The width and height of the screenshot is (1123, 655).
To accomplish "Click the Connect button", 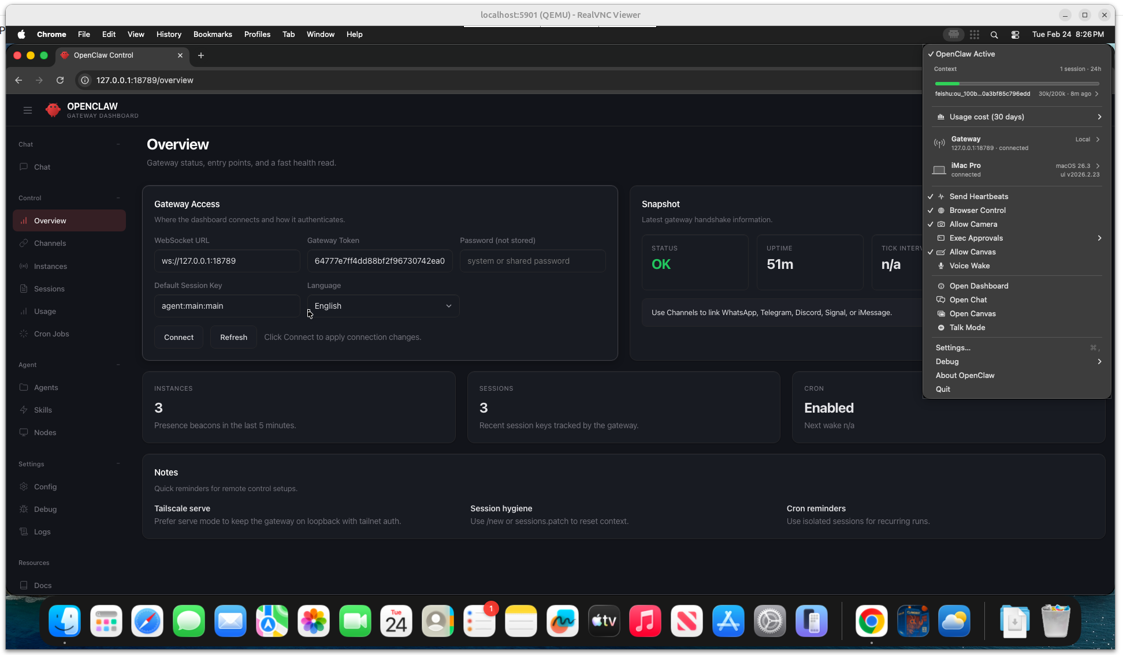I will (179, 337).
